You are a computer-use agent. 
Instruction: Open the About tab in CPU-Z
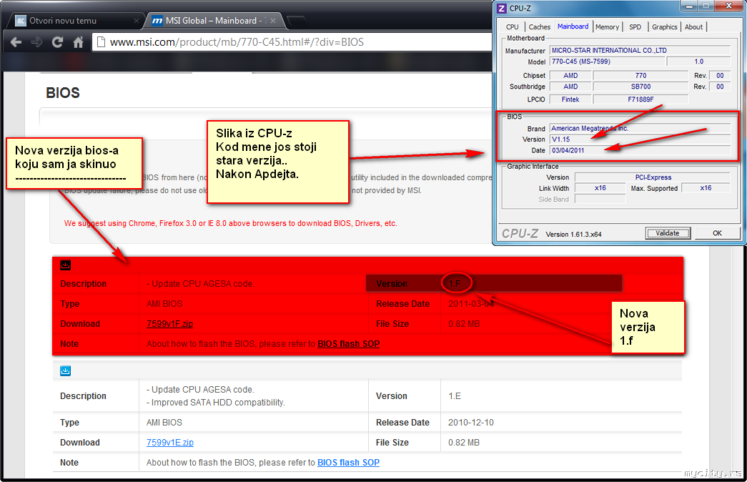693,27
